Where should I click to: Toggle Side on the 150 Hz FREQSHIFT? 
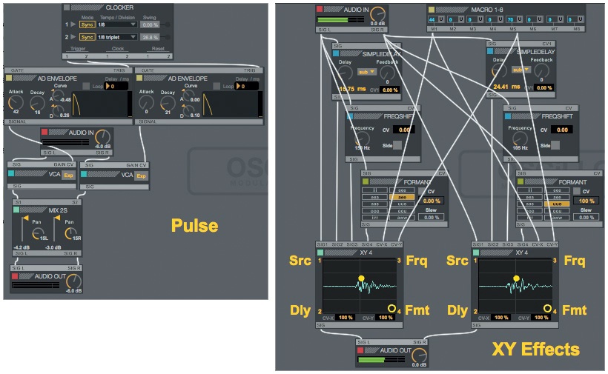(397, 146)
